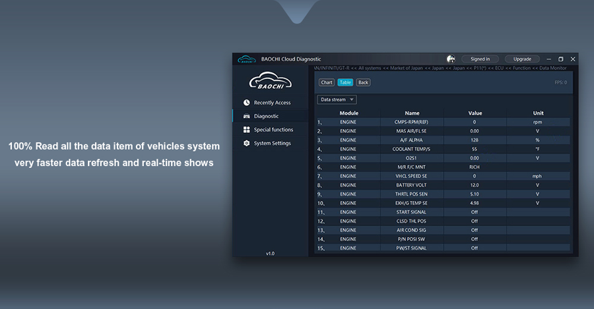The width and height of the screenshot is (594, 309).
Task: Click the ENGINE module in row 1
Action: pyautogui.click(x=348, y=122)
